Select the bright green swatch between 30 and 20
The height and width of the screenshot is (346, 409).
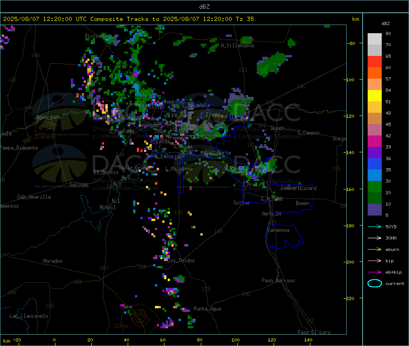[374, 187]
